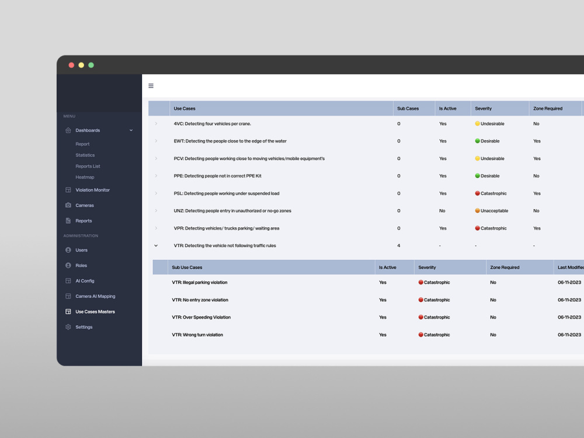This screenshot has height=438, width=584.
Task: Open the Roles administration page
Action: (x=81, y=266)
